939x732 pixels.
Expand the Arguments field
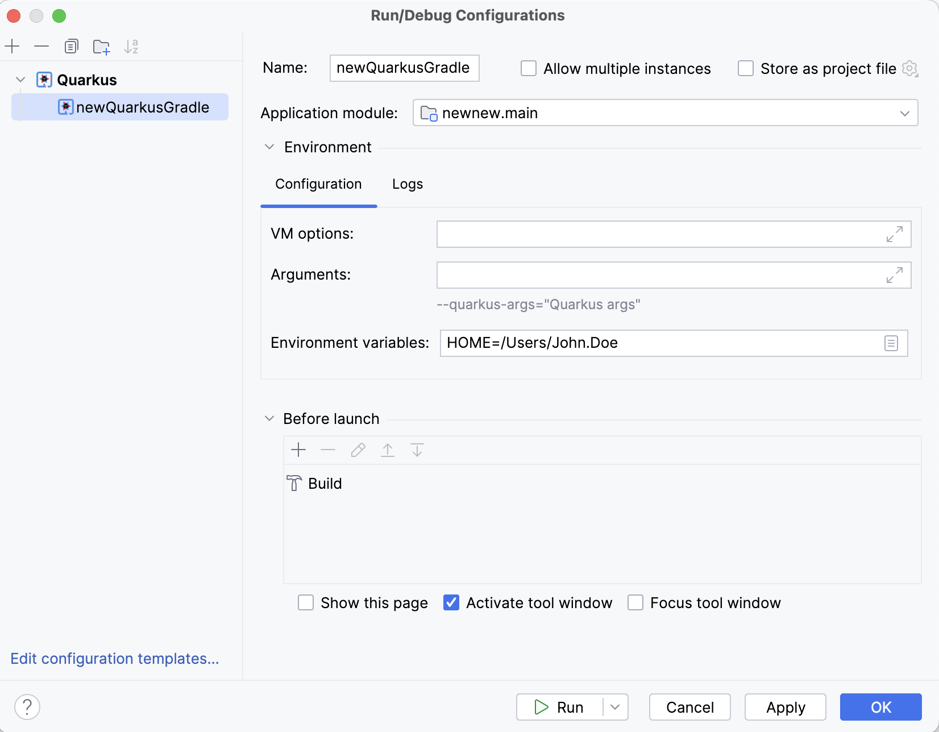(x=895, y=275)
